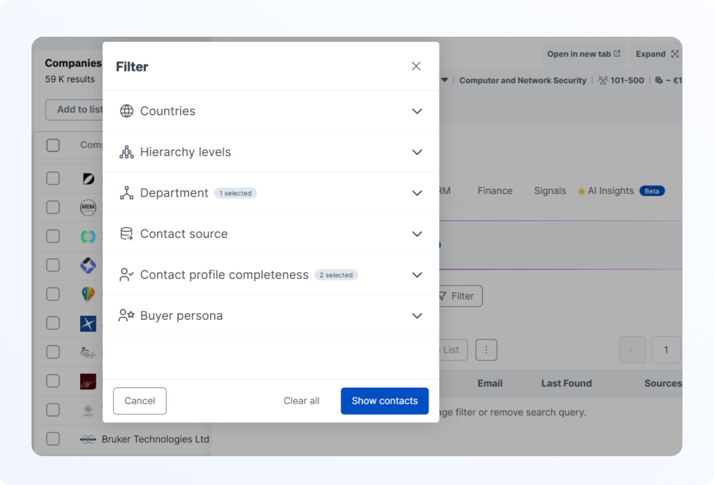Click the Bruker company logo
The width and height of the screenshot is (714, 485).
coord(88,439)
